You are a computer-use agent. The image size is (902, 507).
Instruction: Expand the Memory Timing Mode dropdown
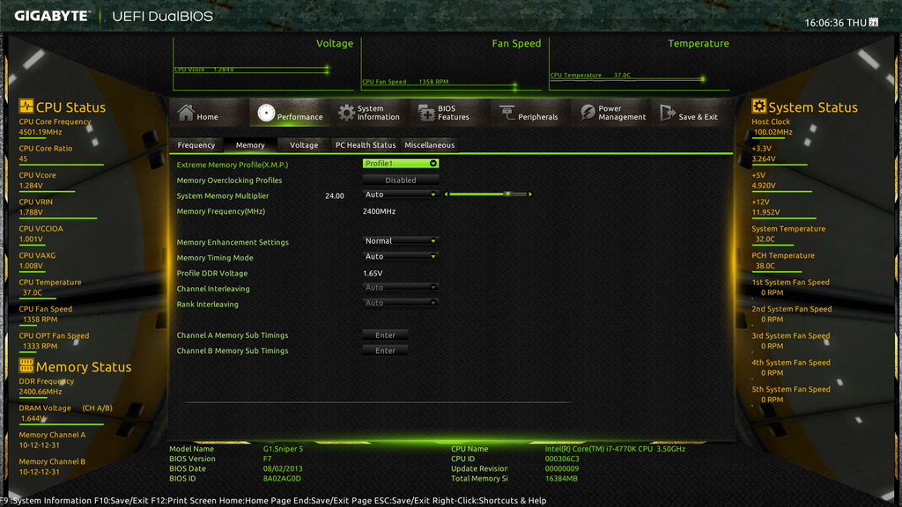click(x=401, y=256)
